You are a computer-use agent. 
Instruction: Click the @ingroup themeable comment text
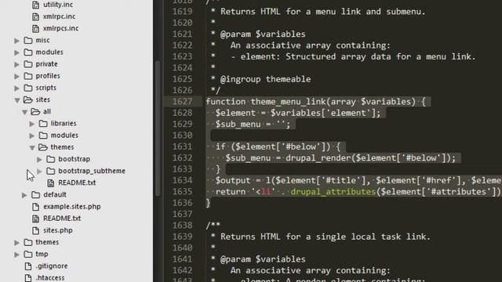[x=265, y=79]
